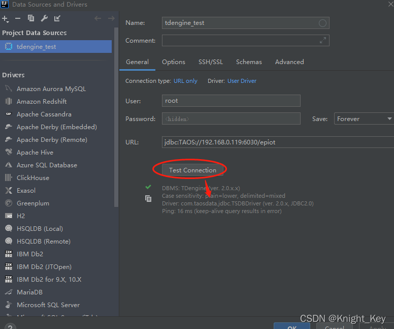Select Apache Derby (Remote) driver

pos(52,140)
